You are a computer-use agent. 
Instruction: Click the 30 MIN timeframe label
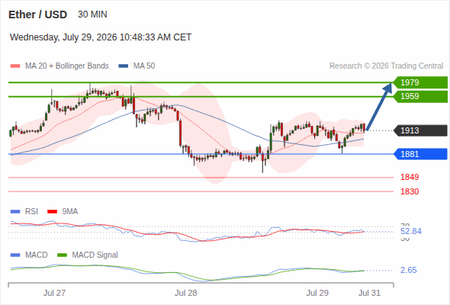click(x=92, y=14)
